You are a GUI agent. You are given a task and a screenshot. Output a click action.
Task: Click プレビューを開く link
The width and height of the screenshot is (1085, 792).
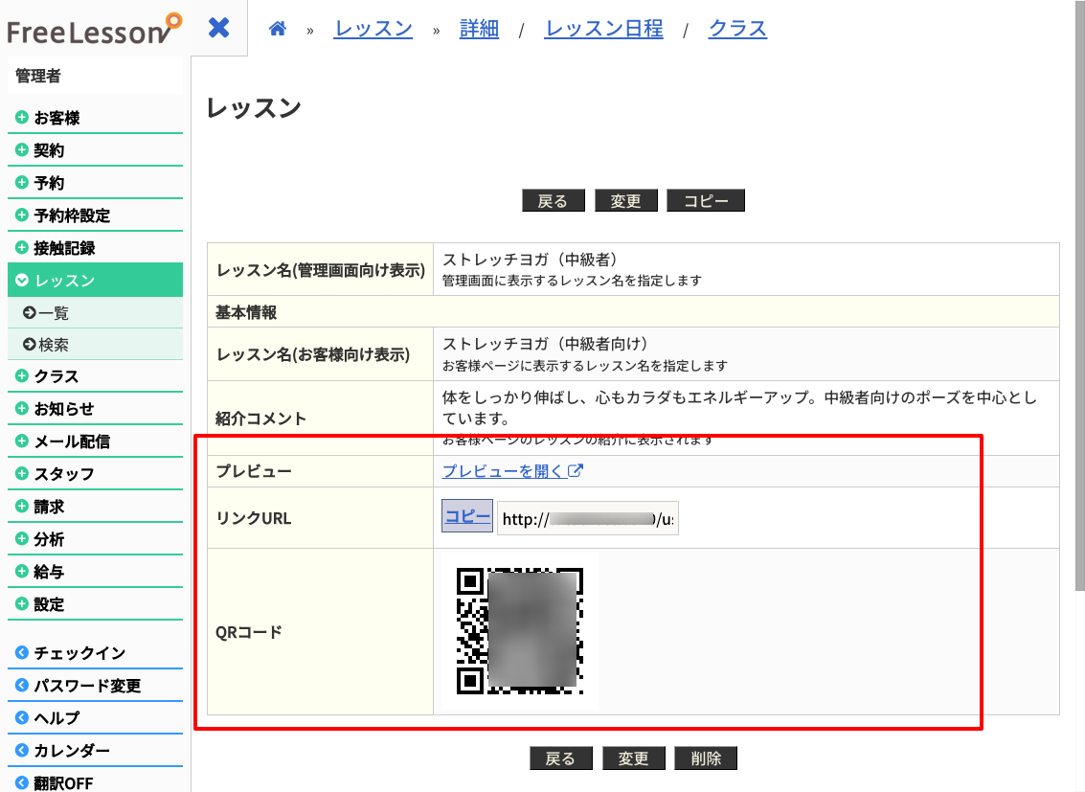click(512, 470)
